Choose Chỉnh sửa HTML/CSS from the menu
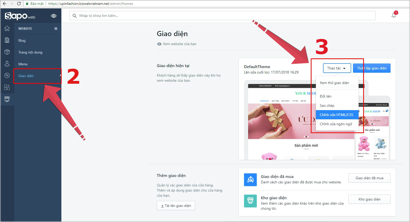Screen dimensions: 410x222 click(336, 115)
